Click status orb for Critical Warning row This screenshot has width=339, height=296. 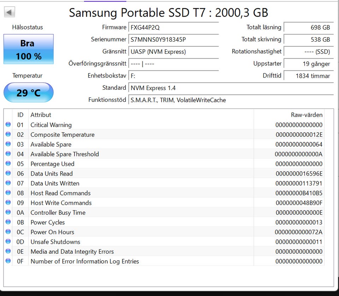tap(8, 125)
